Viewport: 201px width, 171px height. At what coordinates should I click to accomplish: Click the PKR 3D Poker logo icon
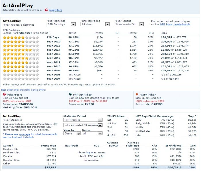pos(70,94)
